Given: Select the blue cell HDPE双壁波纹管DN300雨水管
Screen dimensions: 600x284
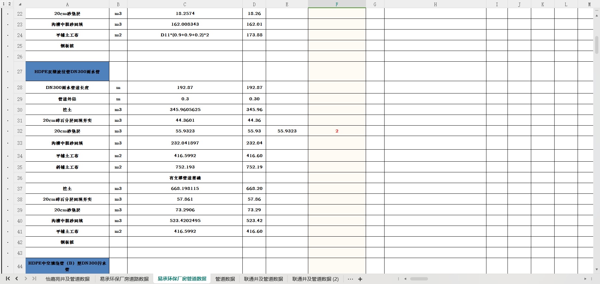Looking at the screenshot, I should tap(67, 71).
